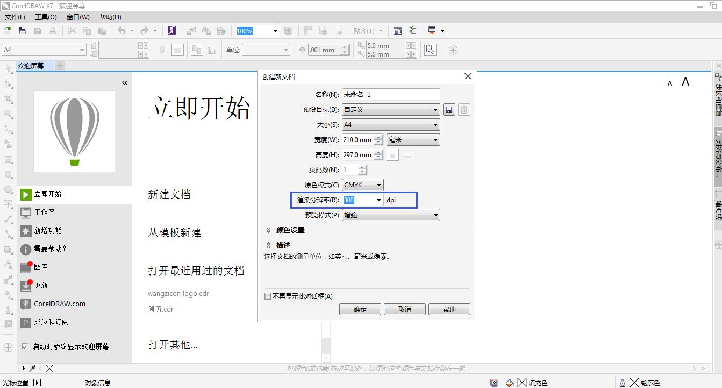Click the plus icon on property bar
This screenshot has width=722, height=388.
click(x=453, y=50)
